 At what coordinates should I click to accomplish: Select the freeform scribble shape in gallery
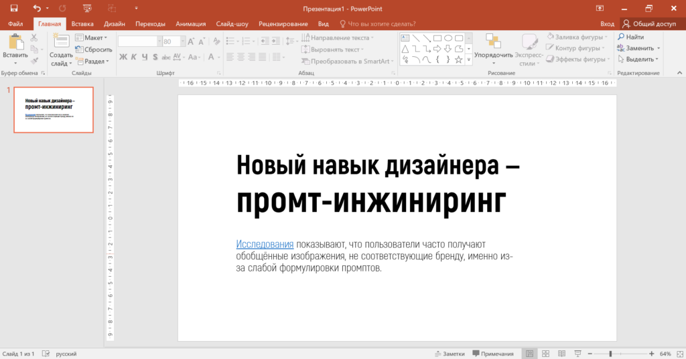[x=405, y=60]
